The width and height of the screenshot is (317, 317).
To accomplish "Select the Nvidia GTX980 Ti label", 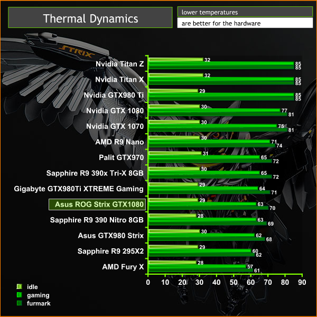I will [x=114, y=95].
